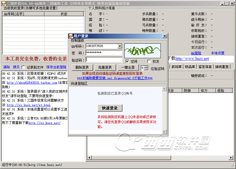The width and height of the screenshot is (236, 169).
Task: Maximize the main window
Action: [x=227, y=3]
